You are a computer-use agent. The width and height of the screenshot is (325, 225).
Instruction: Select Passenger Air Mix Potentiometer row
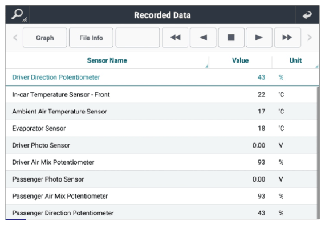tap(161, 196)
